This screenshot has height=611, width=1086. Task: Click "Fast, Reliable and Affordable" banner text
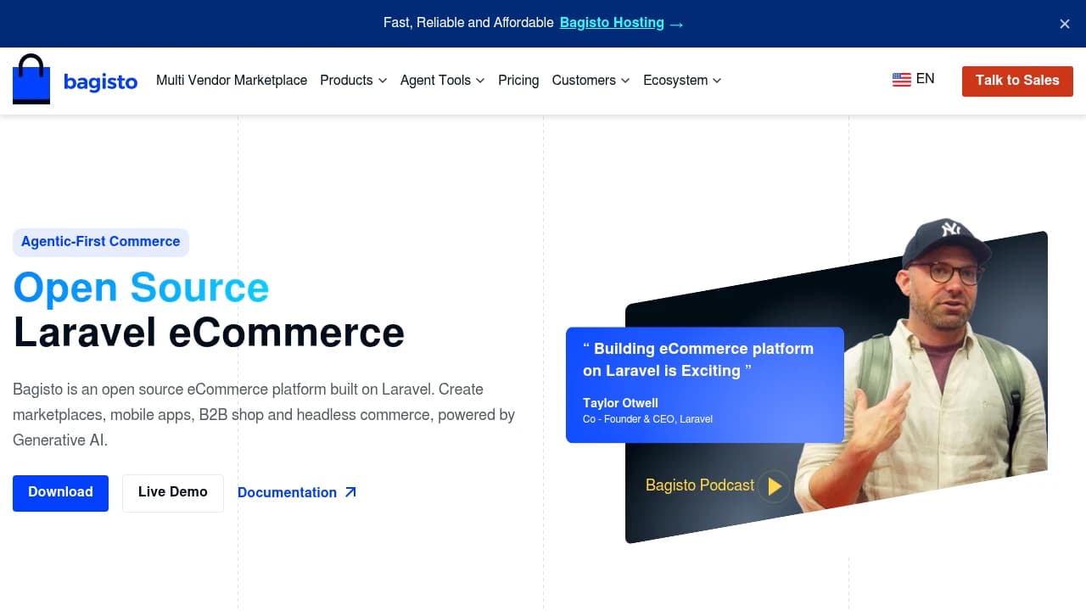pos(468,23)
